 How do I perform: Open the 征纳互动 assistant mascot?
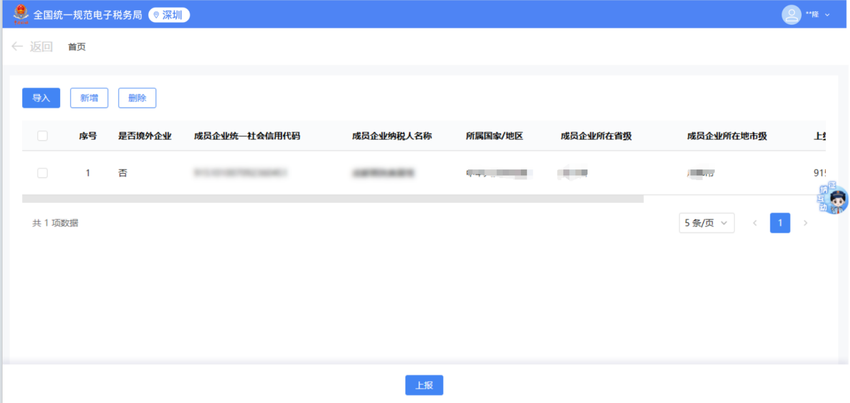tap(833, 199)
